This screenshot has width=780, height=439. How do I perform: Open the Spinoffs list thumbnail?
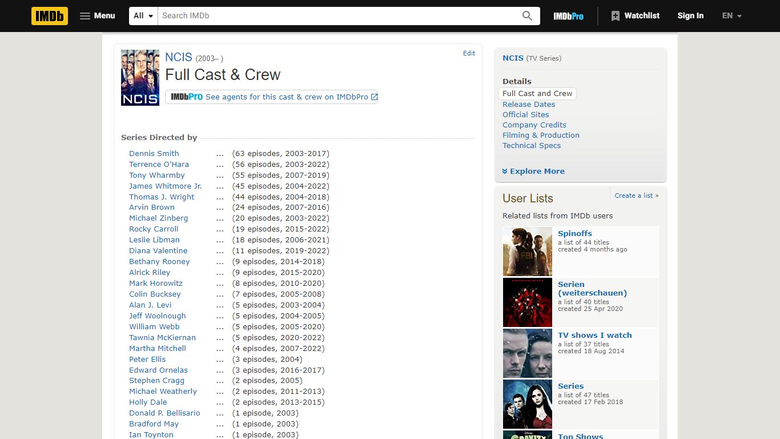pyautogui.click(x=527, y=252)
